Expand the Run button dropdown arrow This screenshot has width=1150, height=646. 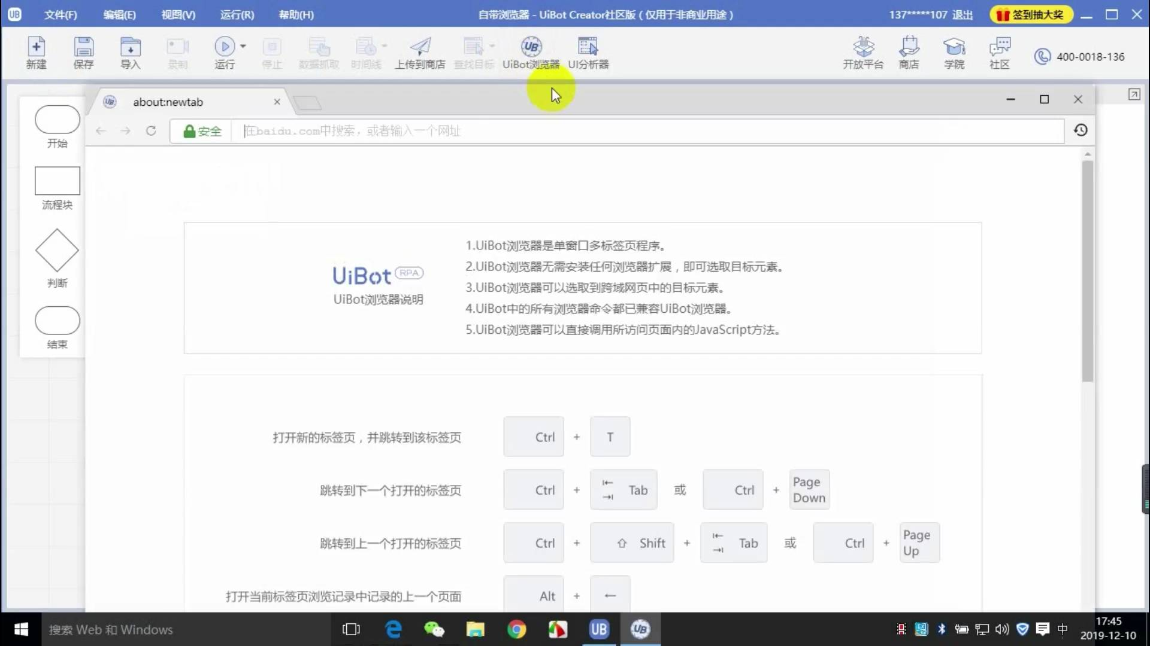[243, 46]
